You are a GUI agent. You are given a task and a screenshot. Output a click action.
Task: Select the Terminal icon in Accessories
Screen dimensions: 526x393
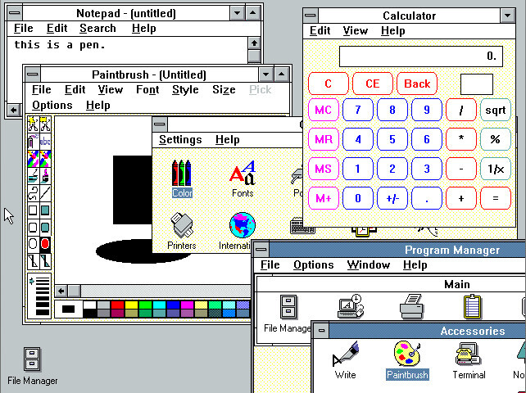click(x=469, y=360)
